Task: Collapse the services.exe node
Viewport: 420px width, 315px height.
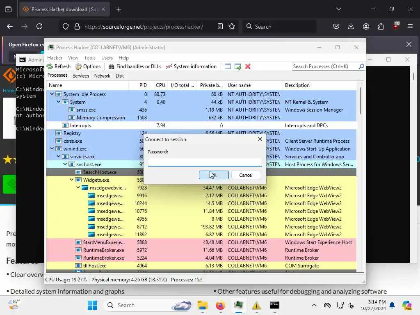Action: coord(58,156)
